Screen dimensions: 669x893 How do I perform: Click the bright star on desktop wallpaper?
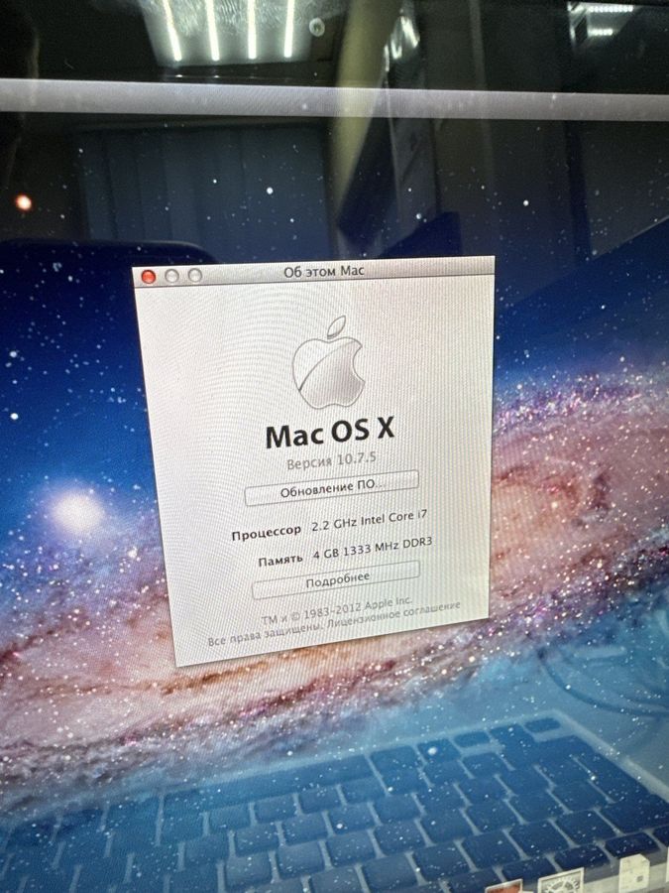(76, 513)
